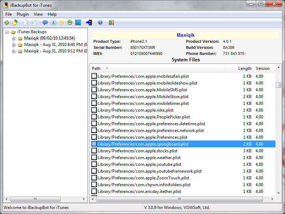Screen dimensions: 285x214
Task: Open the Messages speech bubble icon
Action: pos(45,22)
